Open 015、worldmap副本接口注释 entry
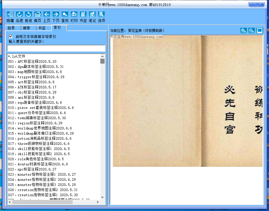The image size is (269, 211). pyautogui.click(x=41, y=133)
